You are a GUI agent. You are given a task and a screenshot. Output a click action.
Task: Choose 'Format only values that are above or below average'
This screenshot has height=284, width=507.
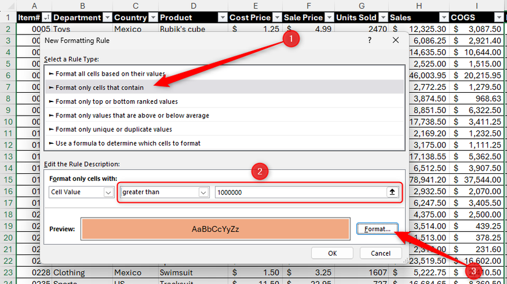click(x=224, y=116)
